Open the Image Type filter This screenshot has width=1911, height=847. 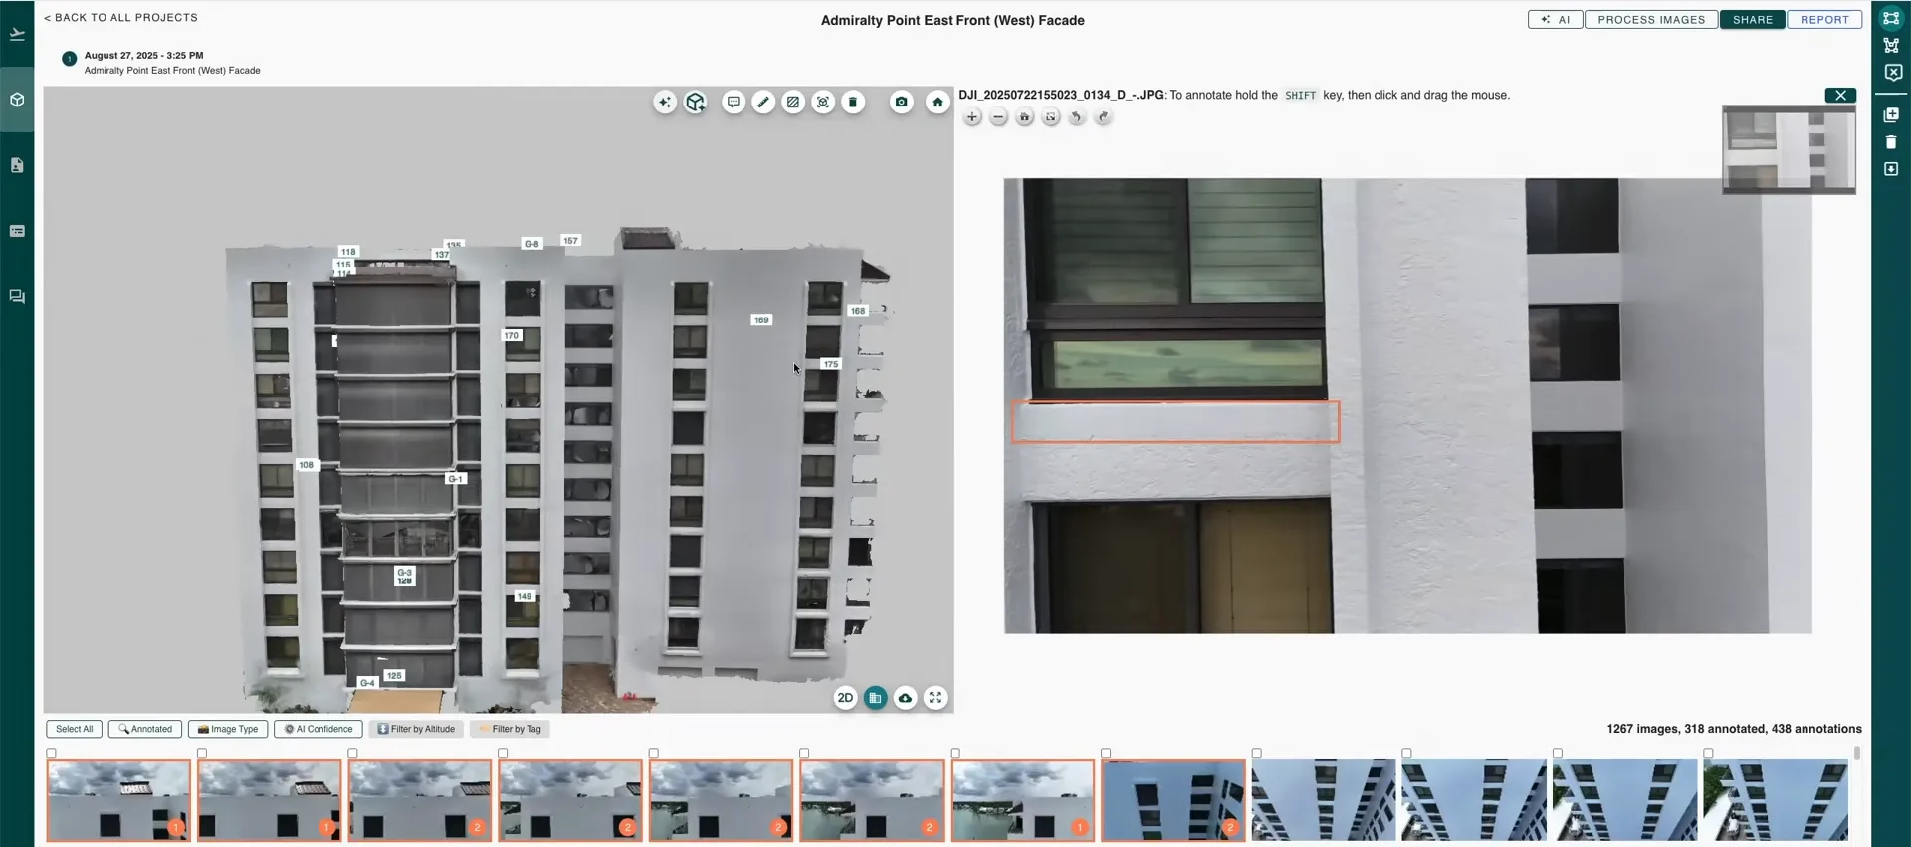228,729
